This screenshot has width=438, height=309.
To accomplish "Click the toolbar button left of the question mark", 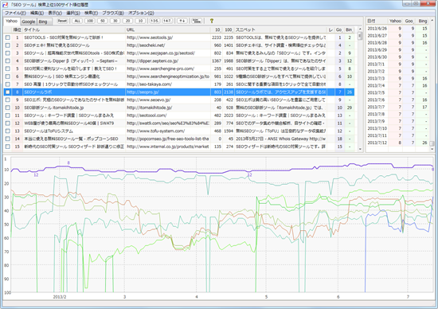I will tap(197, 21).
